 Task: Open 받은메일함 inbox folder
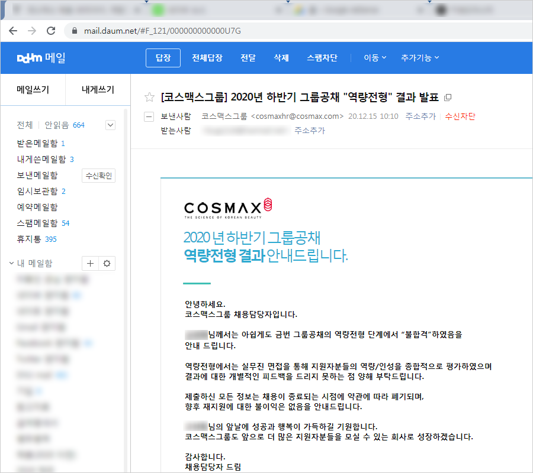click(x=41, y=144)
